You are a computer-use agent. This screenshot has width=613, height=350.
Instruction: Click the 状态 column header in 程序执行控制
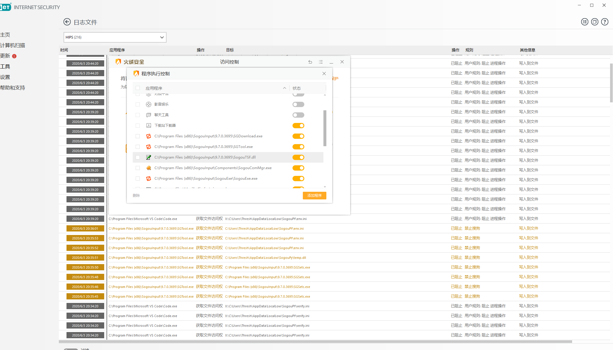pos(296,88)
